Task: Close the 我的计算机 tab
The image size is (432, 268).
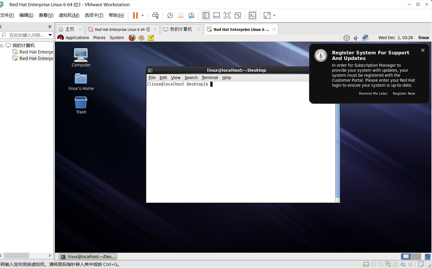Action: 199,29
